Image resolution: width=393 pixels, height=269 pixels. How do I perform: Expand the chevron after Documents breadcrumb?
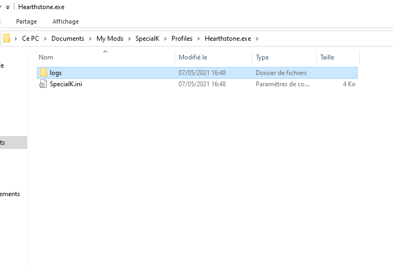tap(90, 39)
